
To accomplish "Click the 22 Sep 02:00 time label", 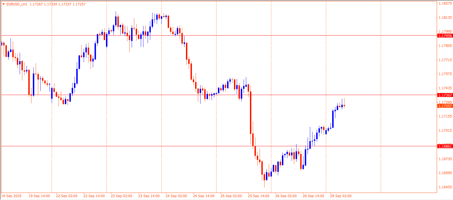I will pos(67,196).
